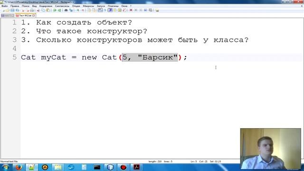The width and height of the screenshot is (304, 171).
Task: Toggle synchronized vertical scrolling icon
Action: point(88,10)
